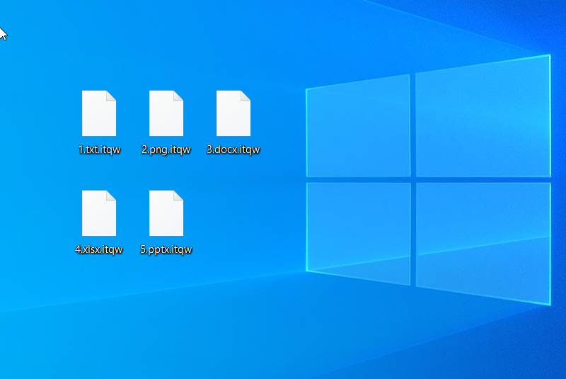
Task: Click the empty desktop slot right of 5.pptx.itqw
Action: coord(233,220)
